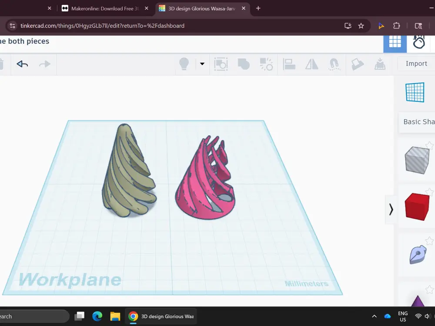Image resolution: width=435 pixels, height=326 pixels.
Task: Collapse the shapes panel with the chevron
Action: click(x=391, y=210)
